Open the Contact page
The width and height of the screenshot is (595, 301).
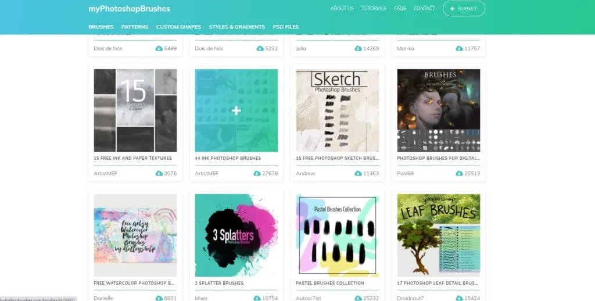point(424,8)
